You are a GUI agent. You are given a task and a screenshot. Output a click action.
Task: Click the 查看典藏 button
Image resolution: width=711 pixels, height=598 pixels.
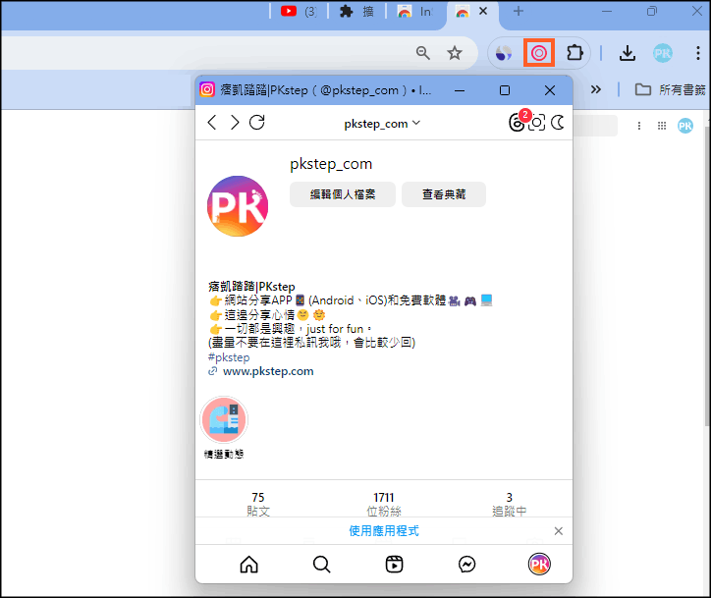pyautogui.click(x=444, y=194)
